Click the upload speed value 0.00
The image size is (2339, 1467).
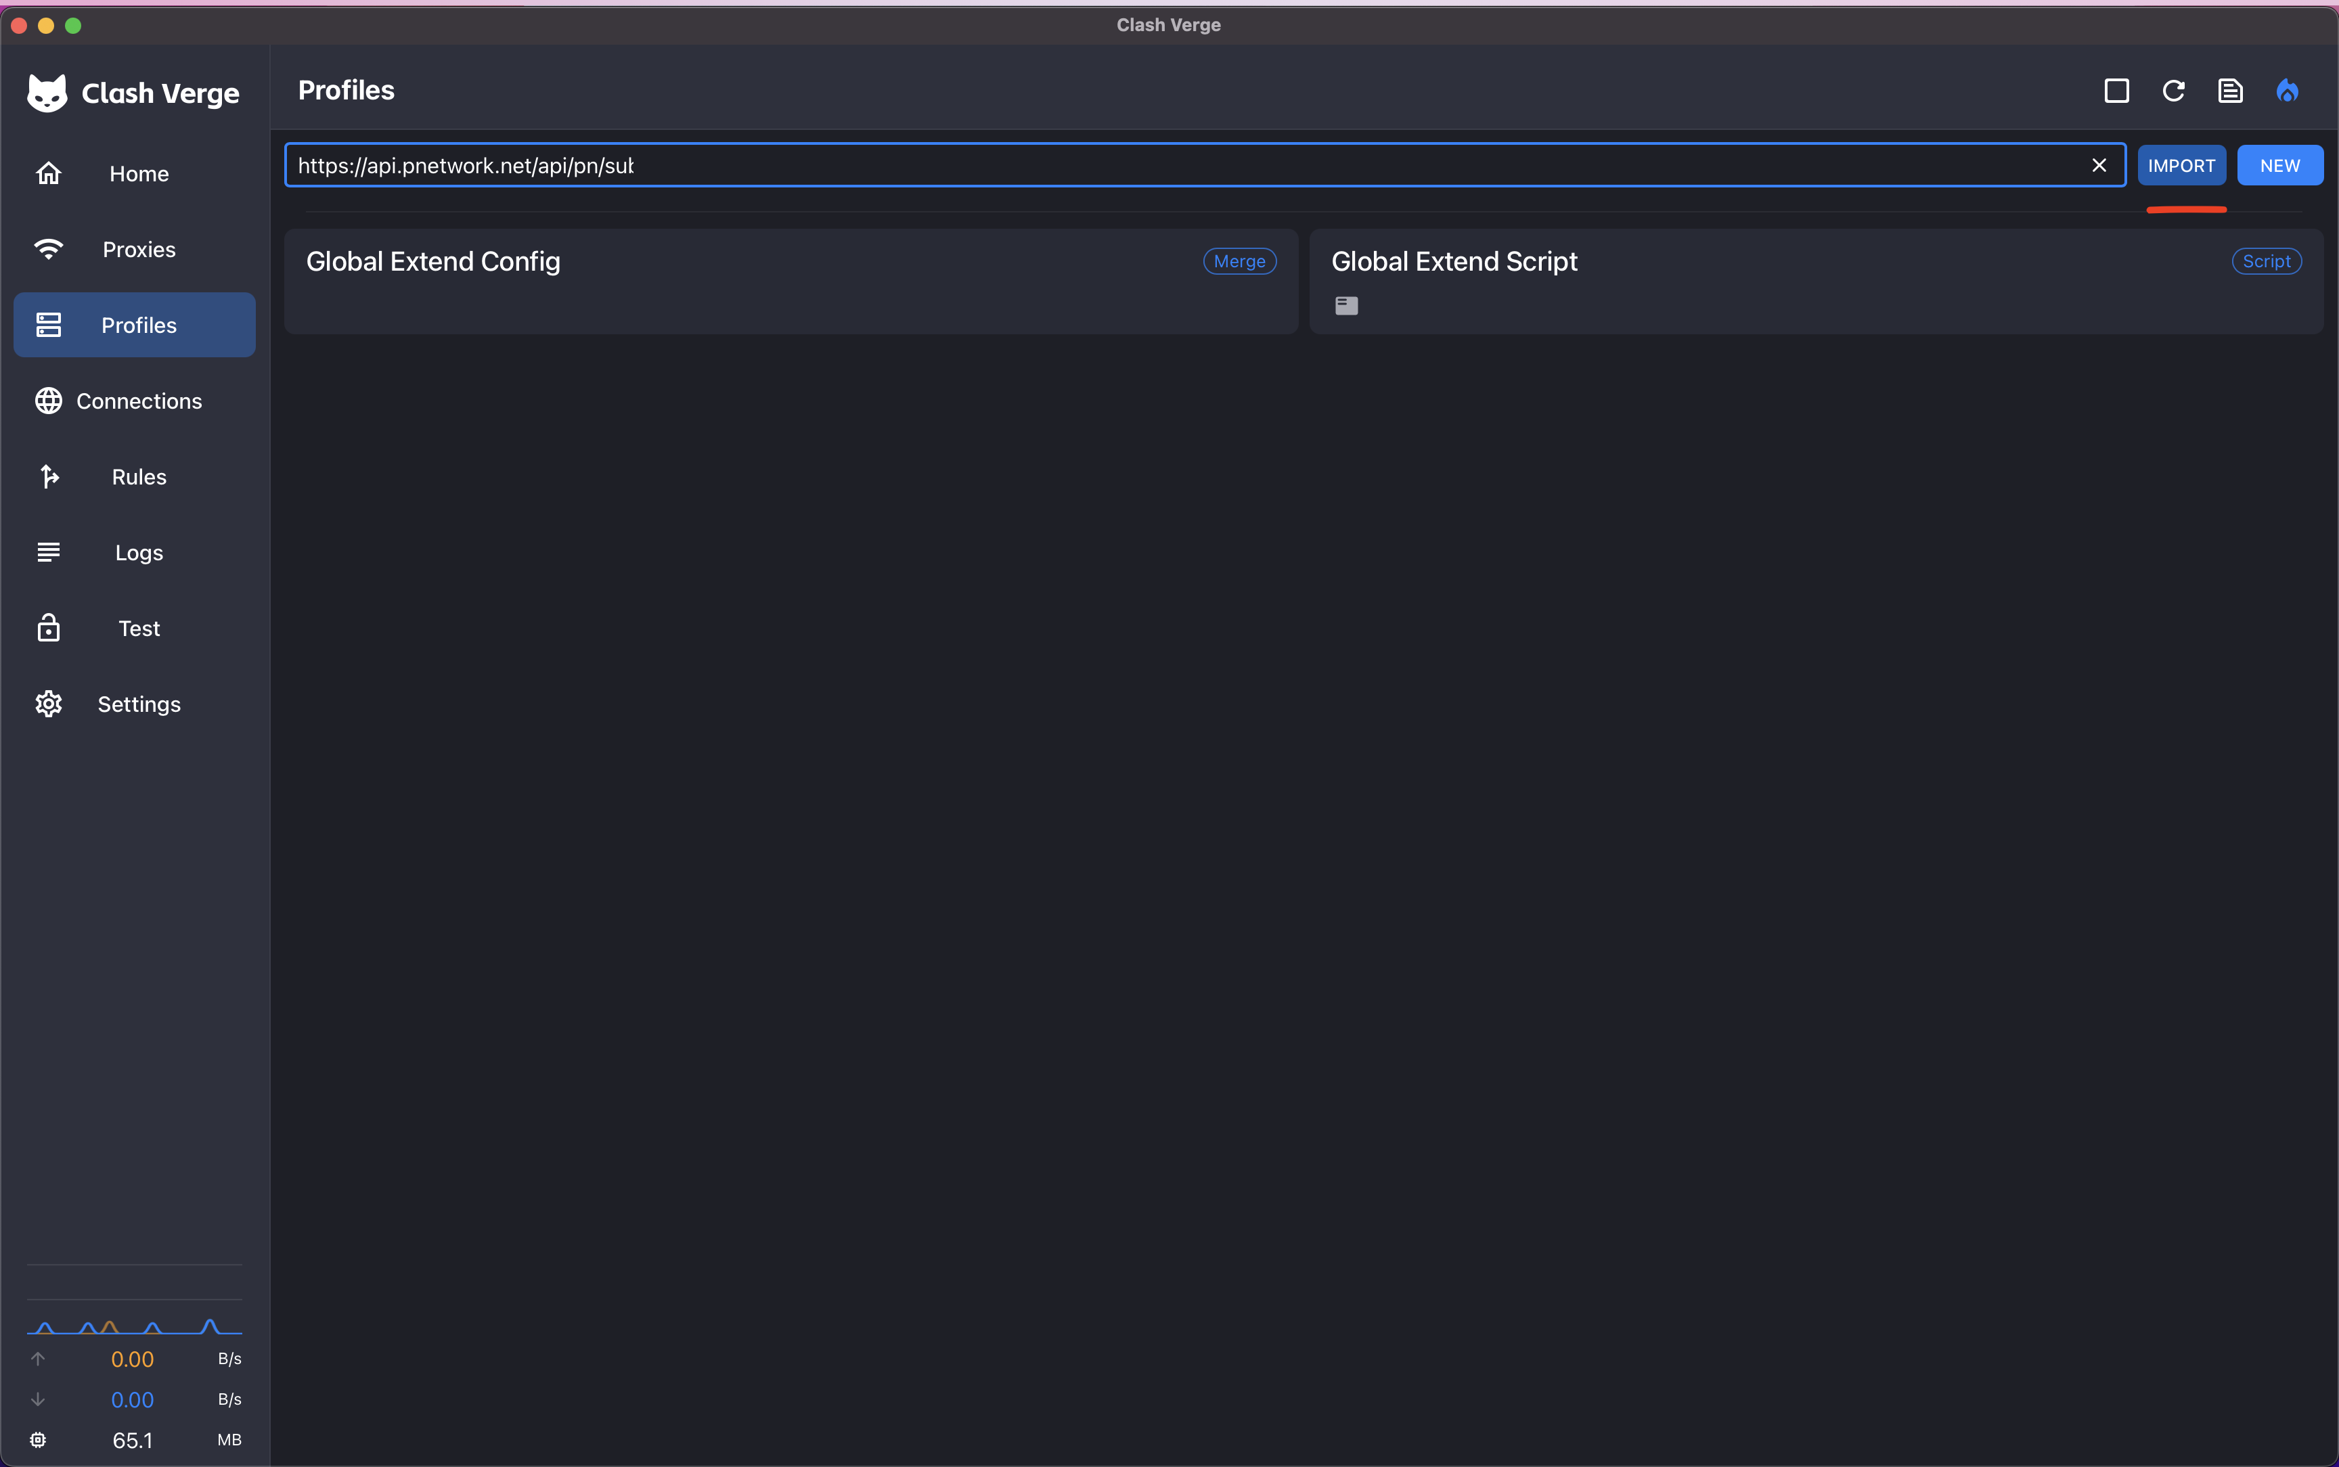tap(133, 1359)
